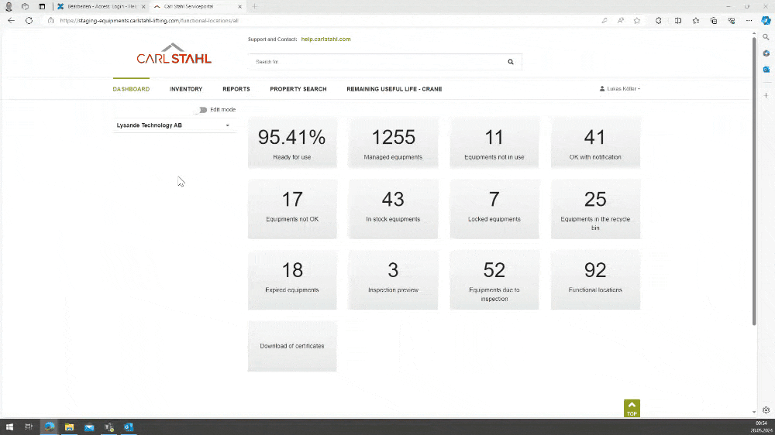Open the Inventory menu
775x435 pixels.
point(186,89)
